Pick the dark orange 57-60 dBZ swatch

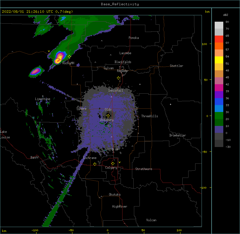coord(219,46)
